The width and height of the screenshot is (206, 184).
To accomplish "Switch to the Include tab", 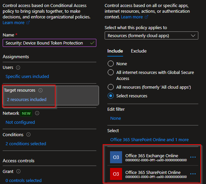I will coord(115,51).
